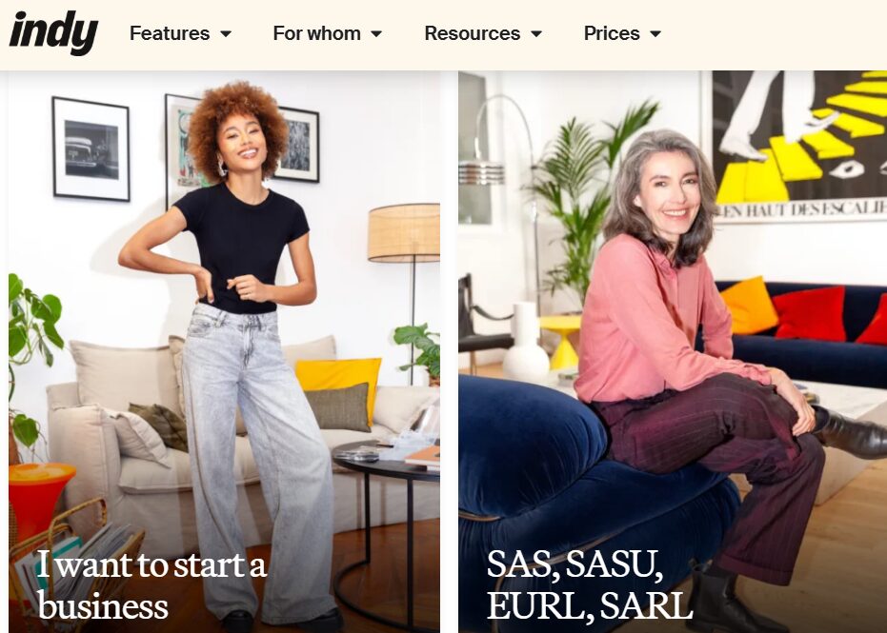Screen dimensions: 887x633
Task: Click the yellow staircase poster
Action: [x=798, y=145]
